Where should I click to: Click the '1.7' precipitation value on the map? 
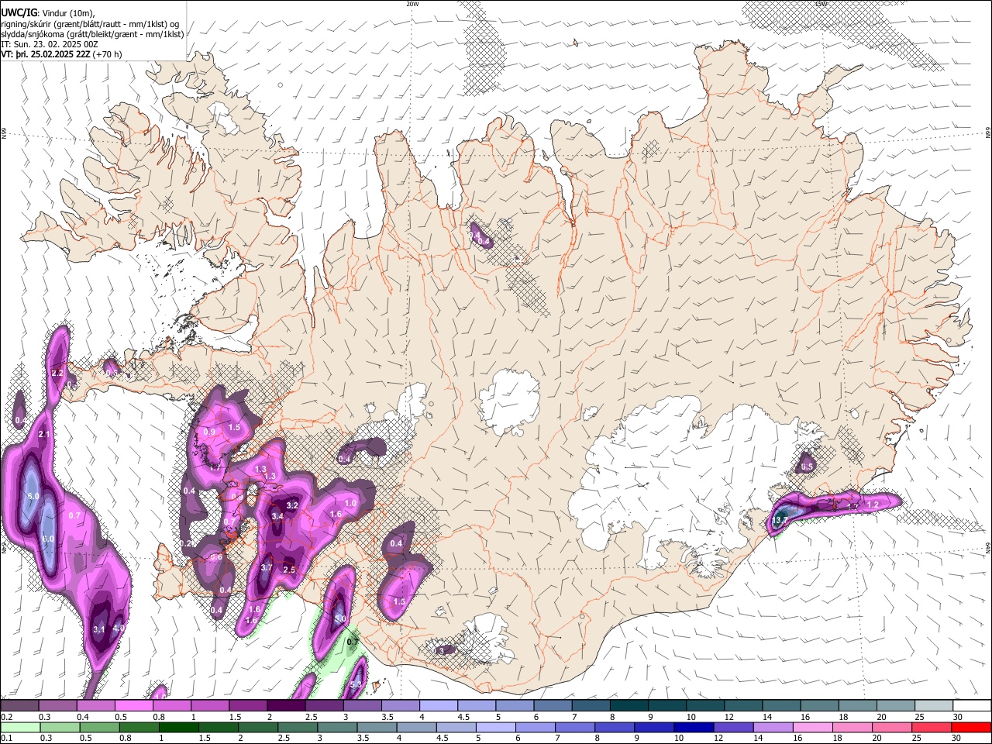pyautogui.click(x=215, y=467)
